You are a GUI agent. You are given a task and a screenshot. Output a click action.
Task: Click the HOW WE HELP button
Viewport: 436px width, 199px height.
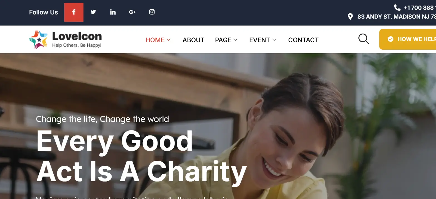[x=408, y=39]
